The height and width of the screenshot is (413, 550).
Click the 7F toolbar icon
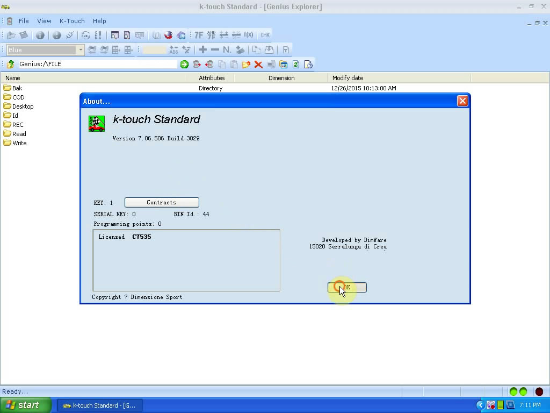click(x=199, y=35)
